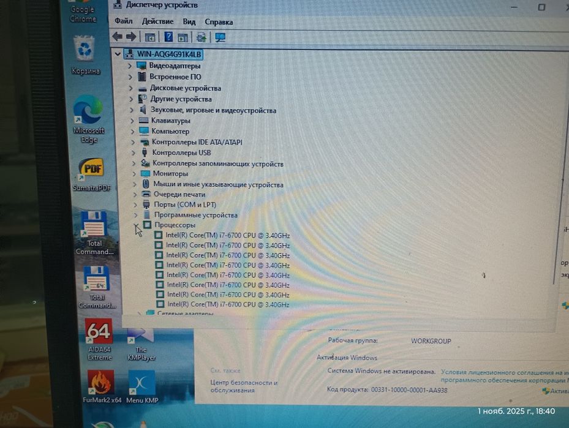Click the 'Система Windows не активирована' text

pos(382,371)
